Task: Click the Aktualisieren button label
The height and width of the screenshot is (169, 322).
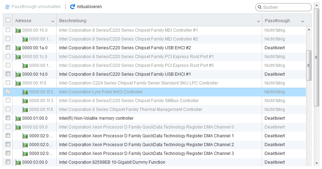Action: pos(89,7)
